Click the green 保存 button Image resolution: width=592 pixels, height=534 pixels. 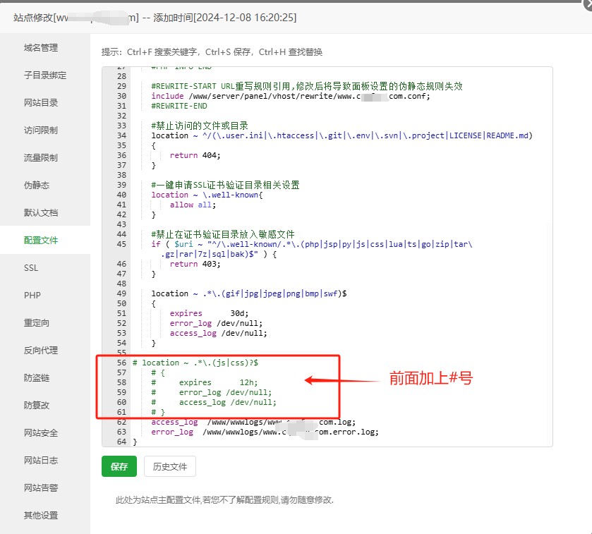(x=119, y=467)
